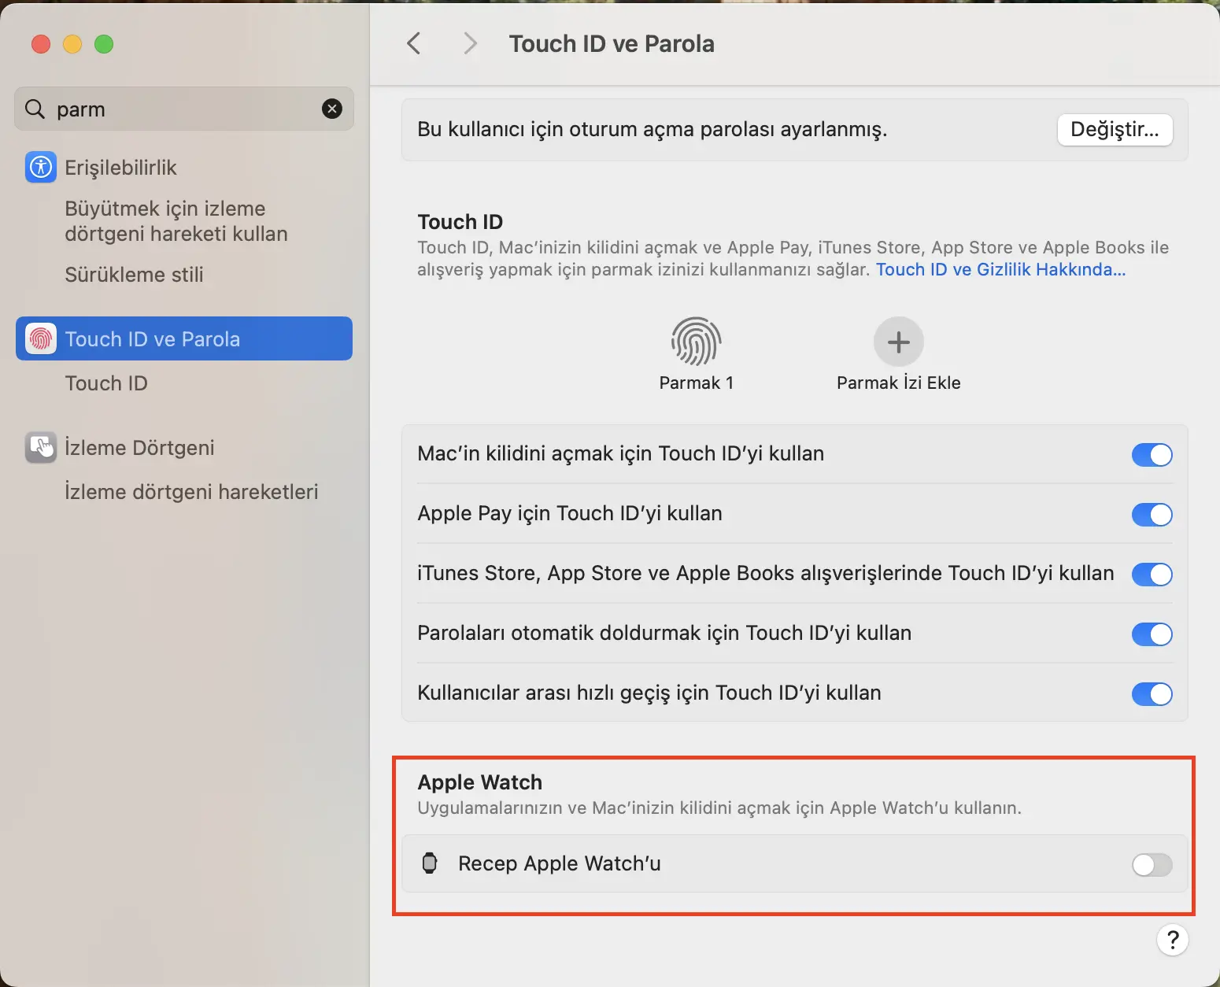Screen dimensions: 1220x987
Task: Open the Touch ID sub-result in sidebar
Action: point(106,383)
